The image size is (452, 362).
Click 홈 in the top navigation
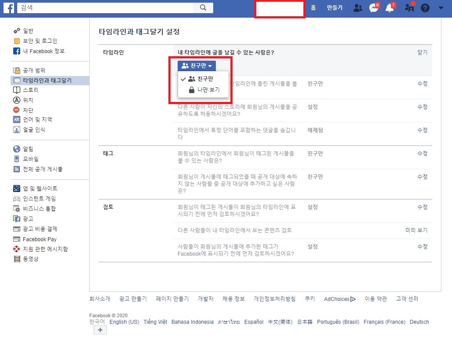(x=312, y=7)
